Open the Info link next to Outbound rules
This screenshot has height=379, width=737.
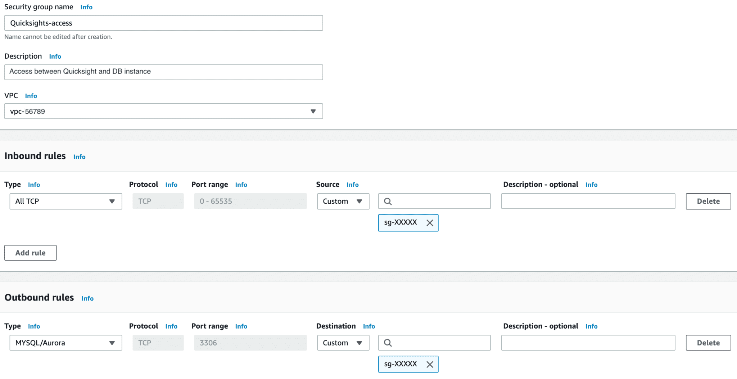(x=87, y=298)
